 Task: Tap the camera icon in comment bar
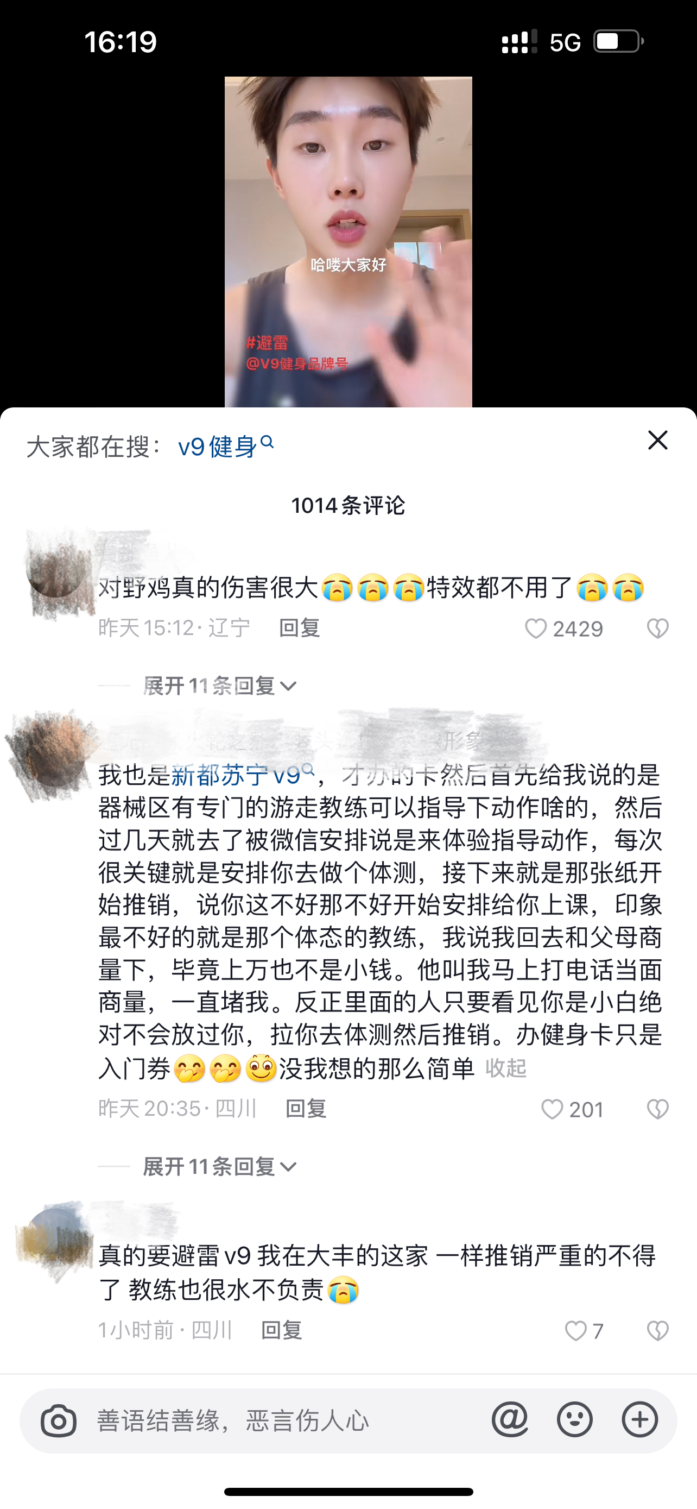coord(59,1421)
